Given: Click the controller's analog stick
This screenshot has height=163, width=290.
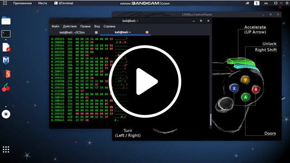Looking at the screenshot, I should (x=225, y=104).
